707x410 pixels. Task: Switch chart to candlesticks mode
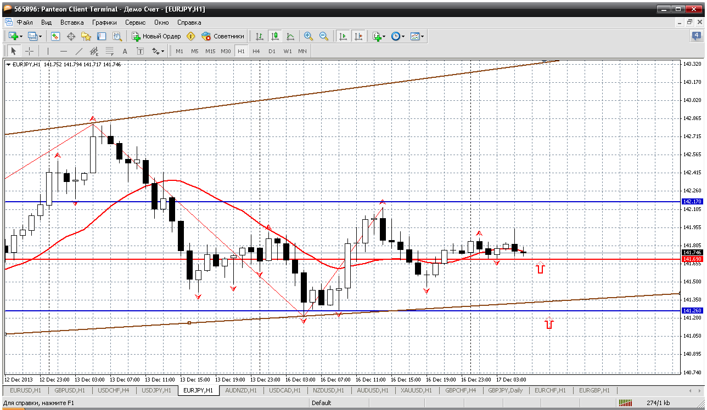pyautogui.click(x=275, y=36)
